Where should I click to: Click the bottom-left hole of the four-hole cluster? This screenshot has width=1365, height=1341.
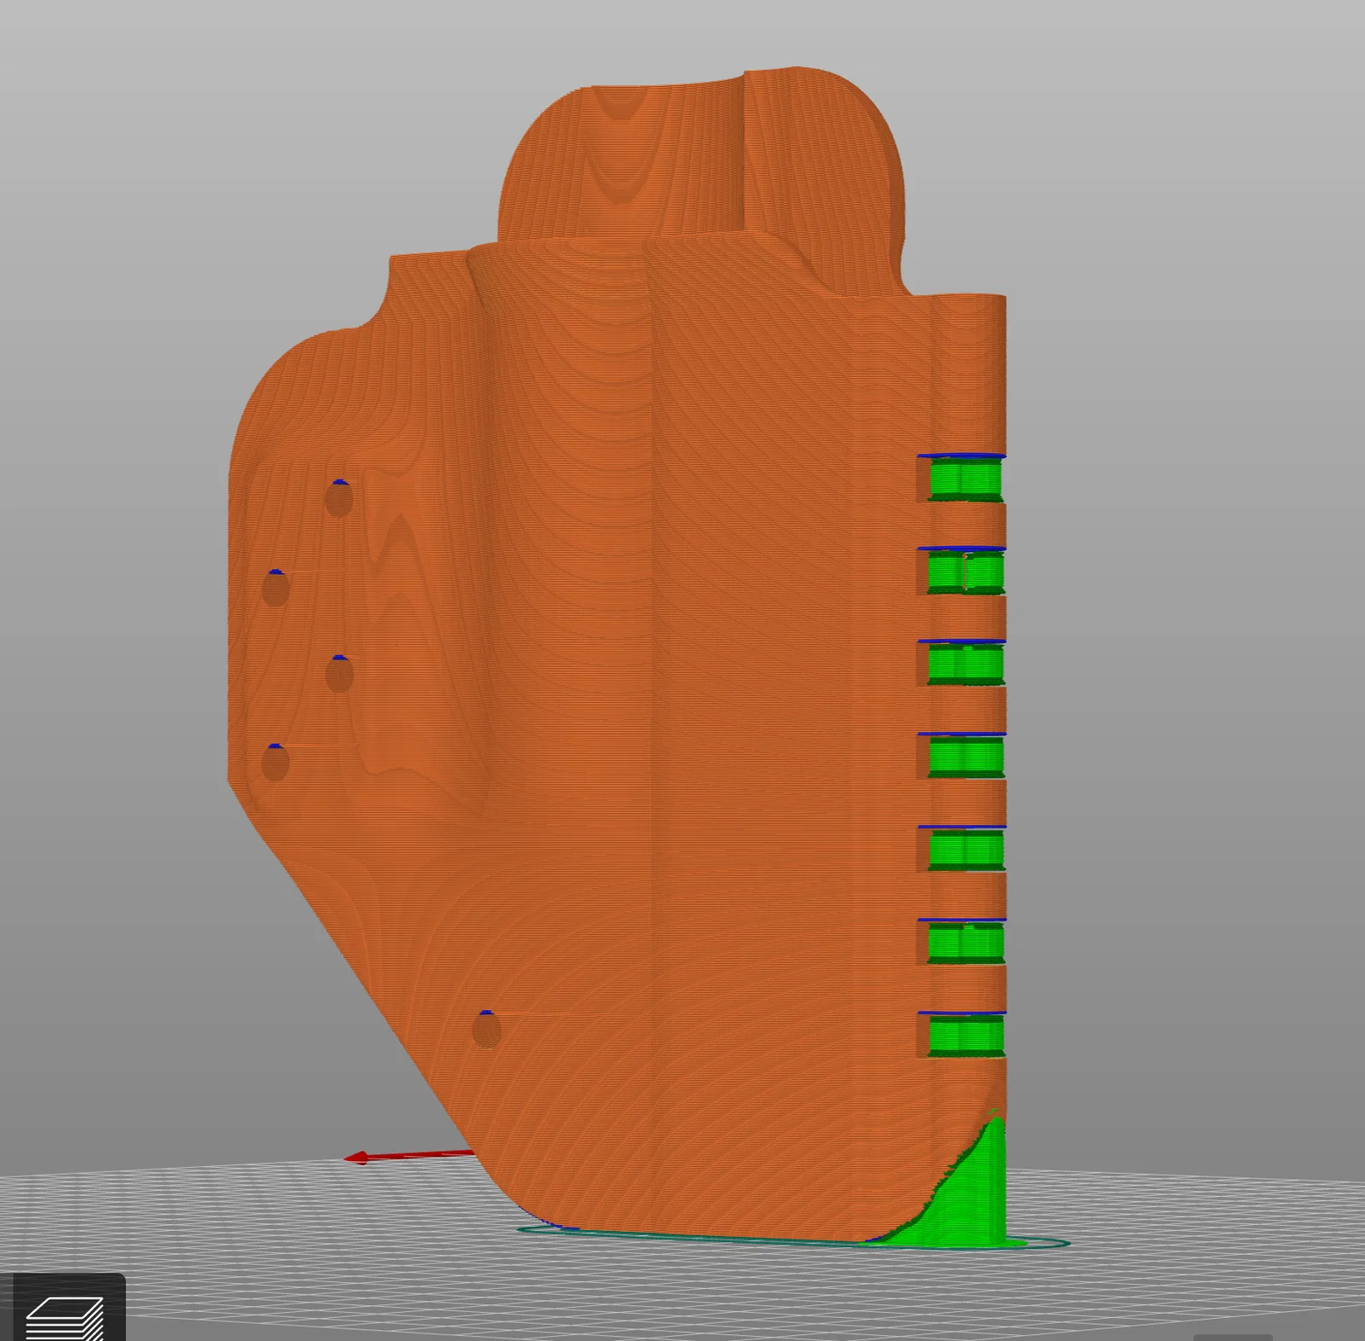click(x=275, y=763)
